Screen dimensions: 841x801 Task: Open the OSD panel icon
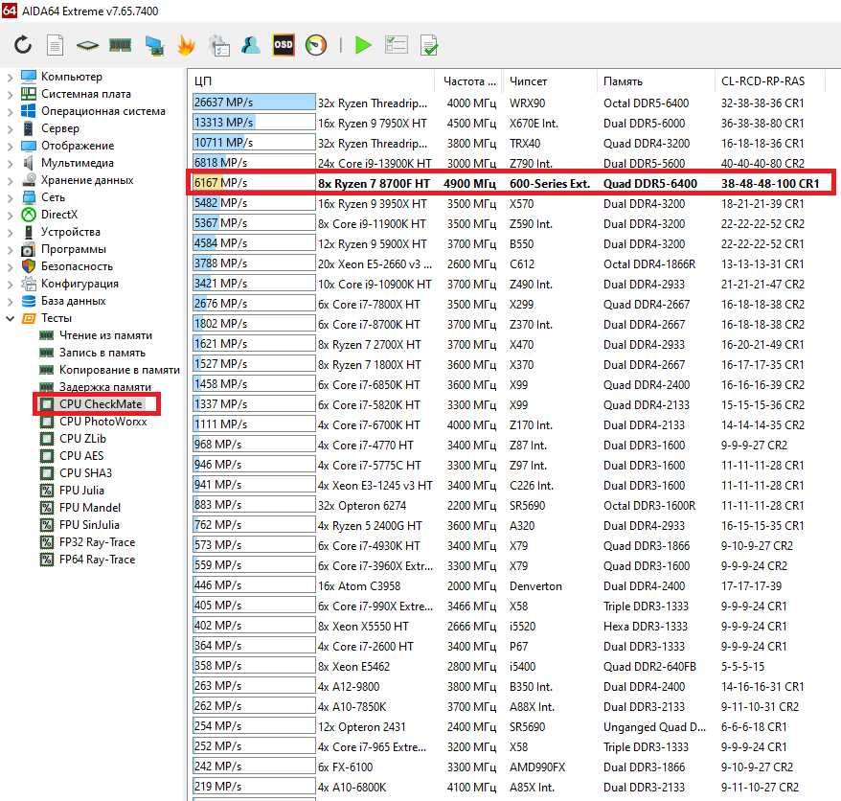[284, 45]
